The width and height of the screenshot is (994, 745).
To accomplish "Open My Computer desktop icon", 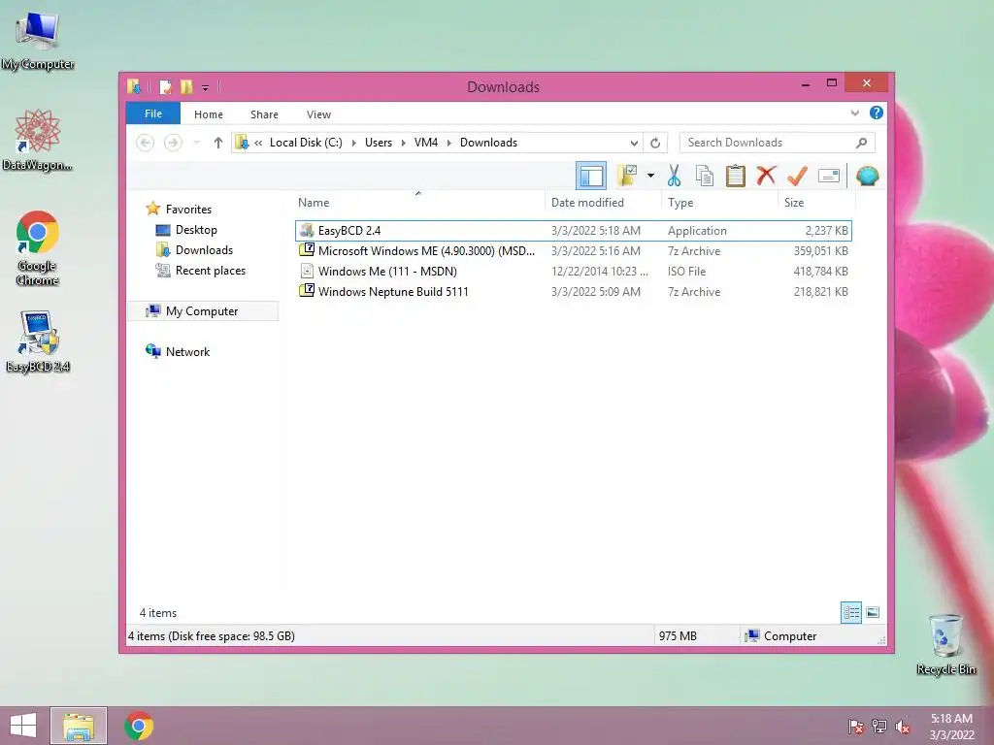I will (x=38, y=41).
